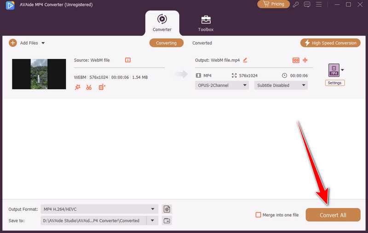Switch to the Toolbox tab

coord(206,23)
